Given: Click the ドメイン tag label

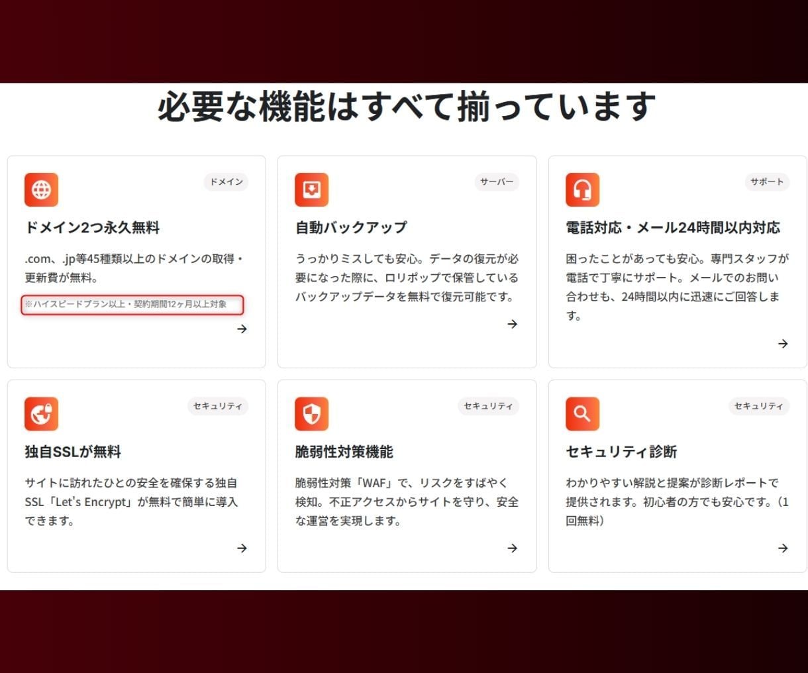Looking at the screenshot, I should point(226,181).
